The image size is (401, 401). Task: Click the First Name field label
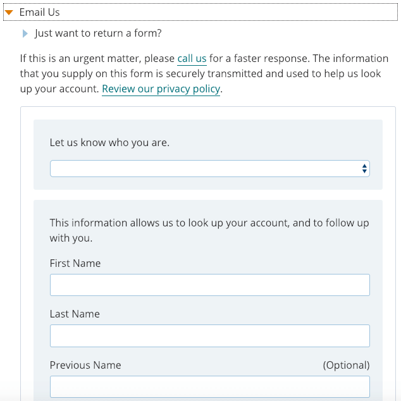[x=75, y=263]
